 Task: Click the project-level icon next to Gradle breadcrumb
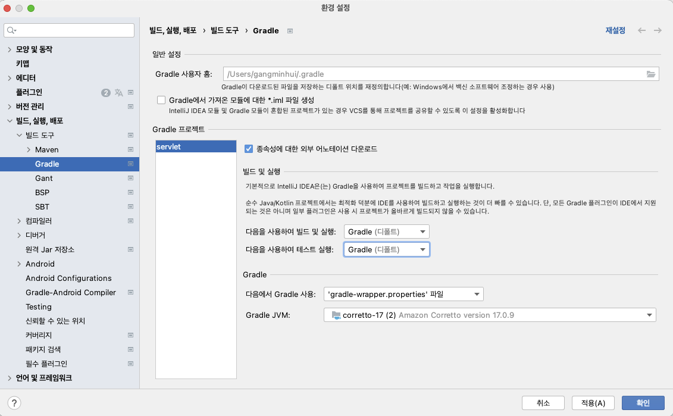pos(290,31)
